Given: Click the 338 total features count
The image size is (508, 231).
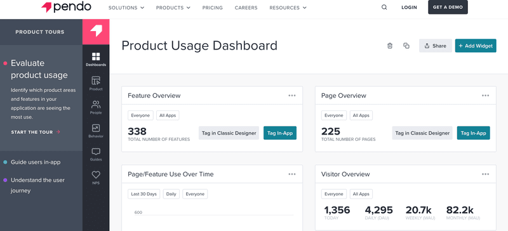Looking at the screenshot, I should tap(137, 131).
